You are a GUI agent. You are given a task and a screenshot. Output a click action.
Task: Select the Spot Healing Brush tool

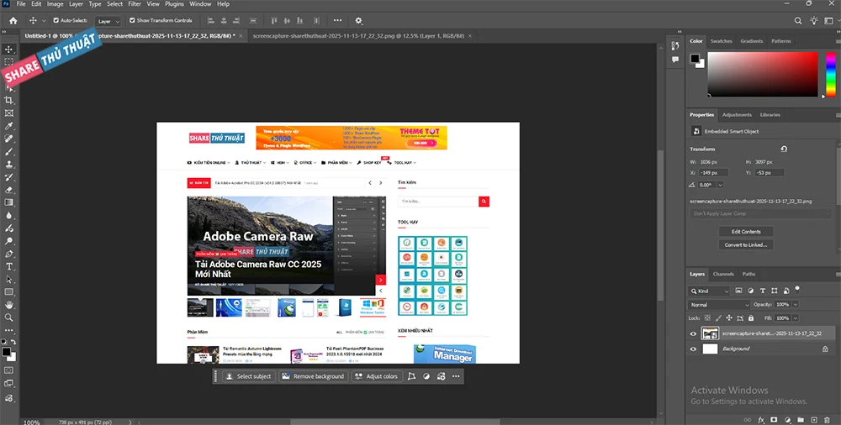(8, 139)
